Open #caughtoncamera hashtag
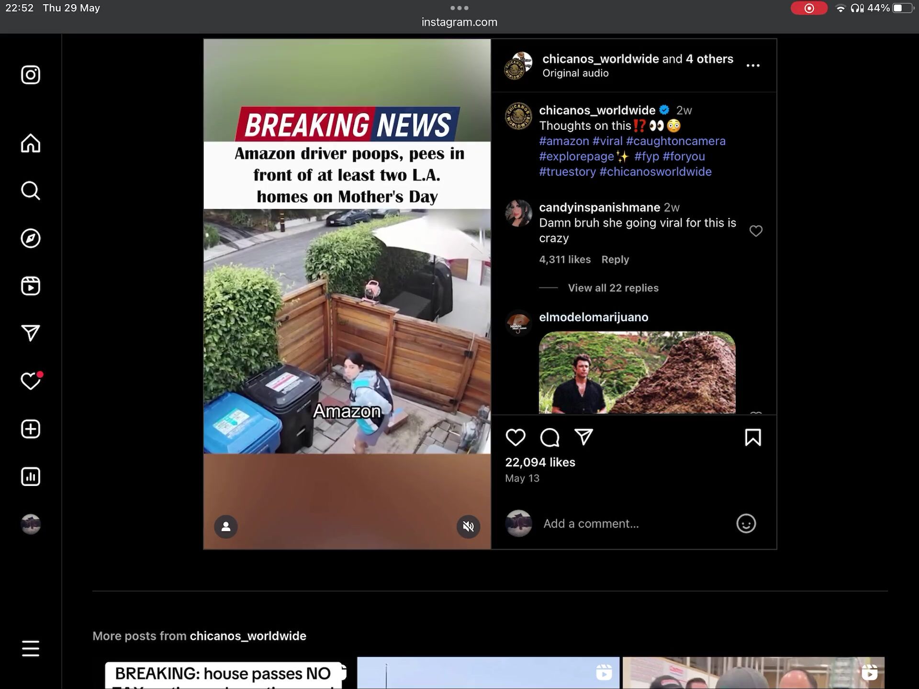 pyautogui.click(x=676, y=141)
